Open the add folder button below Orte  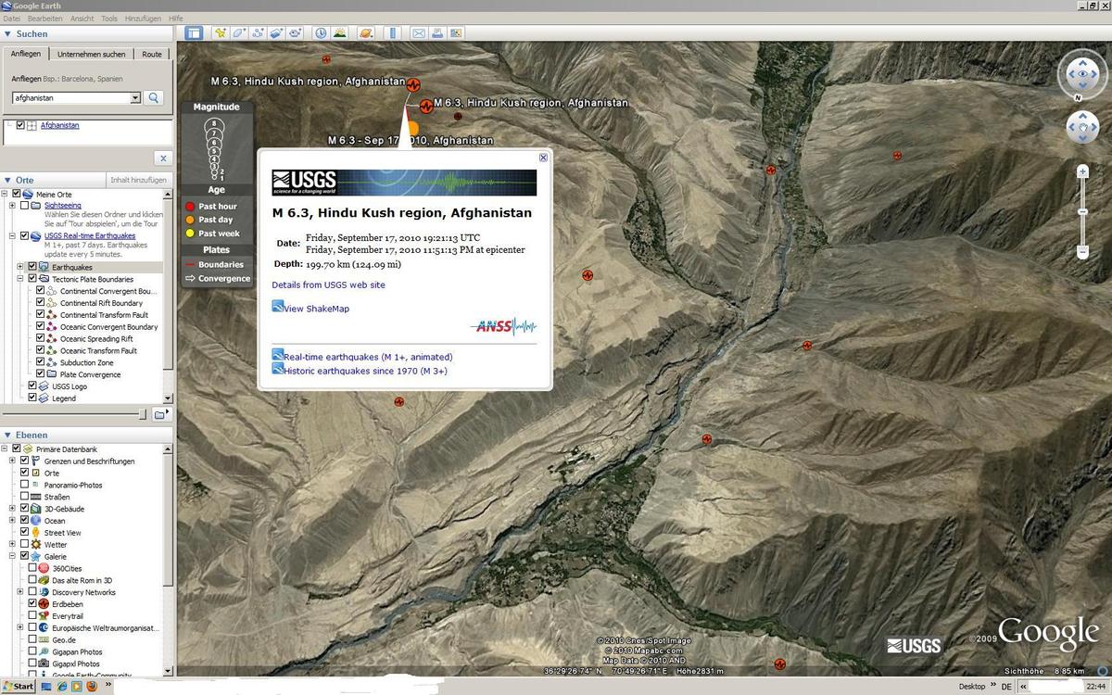pyautogui.click(x=162, y=414)
